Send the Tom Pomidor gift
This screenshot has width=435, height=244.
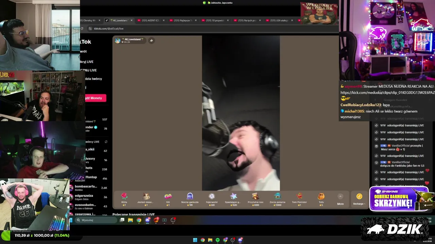(x=299, y=199)
